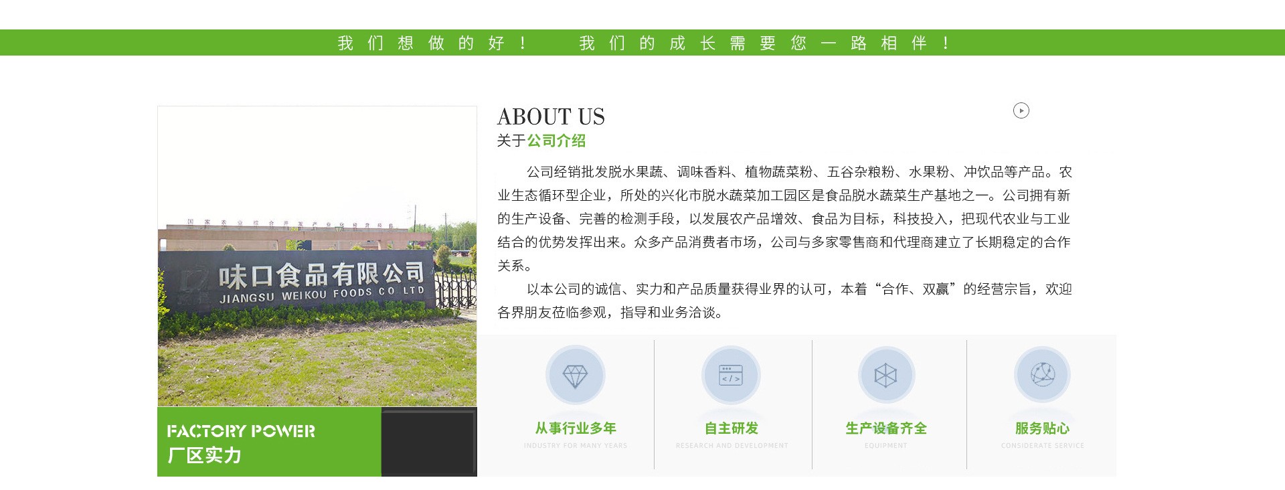Click the cube icon above 生产设备齐全
This screenshot has width=1285, height=490.
pos(885,376)
